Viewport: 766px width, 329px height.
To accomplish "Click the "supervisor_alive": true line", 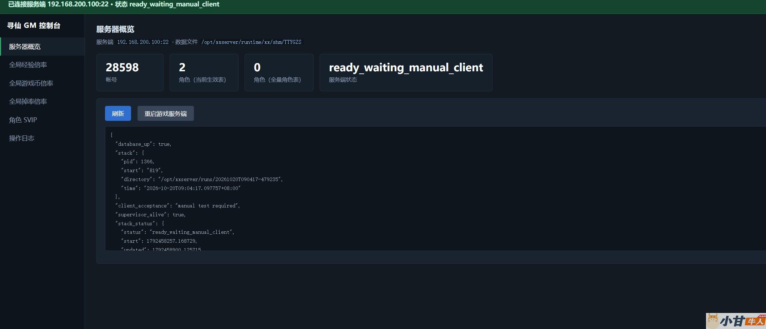I will (x=150, y=215).
